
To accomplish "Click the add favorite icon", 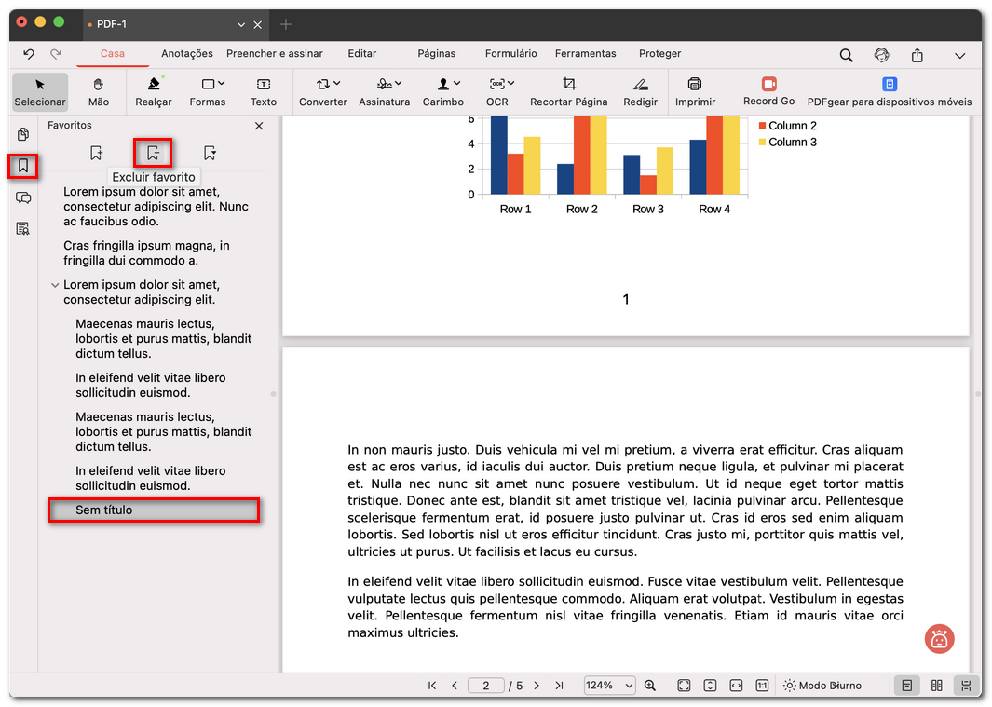I will 96,151.
